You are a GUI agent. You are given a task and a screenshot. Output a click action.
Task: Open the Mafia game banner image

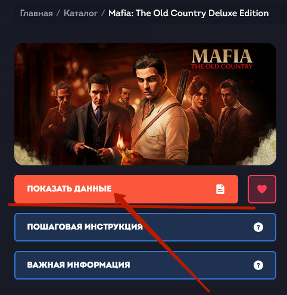(x=145, y=104)
